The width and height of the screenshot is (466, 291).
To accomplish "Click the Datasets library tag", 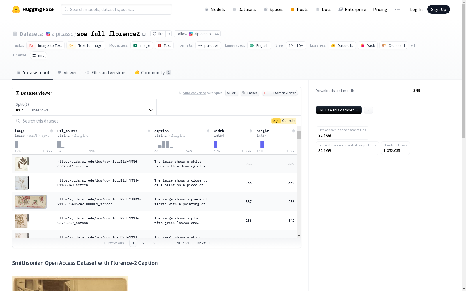I will pyautogui.click(x=342, y=45).
